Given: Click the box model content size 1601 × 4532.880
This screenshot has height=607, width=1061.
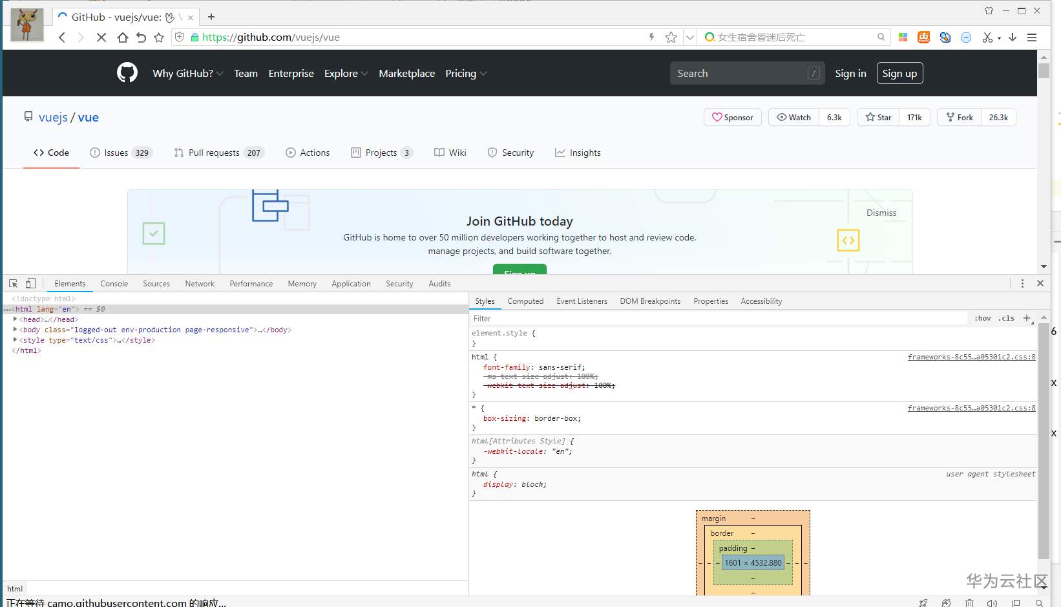Looking at the screenshot, I should [x=753, y=563].
